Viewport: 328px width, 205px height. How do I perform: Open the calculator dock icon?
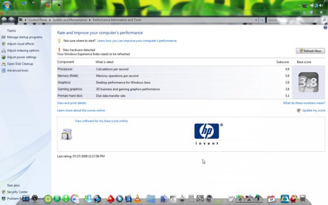click(191, 198)
